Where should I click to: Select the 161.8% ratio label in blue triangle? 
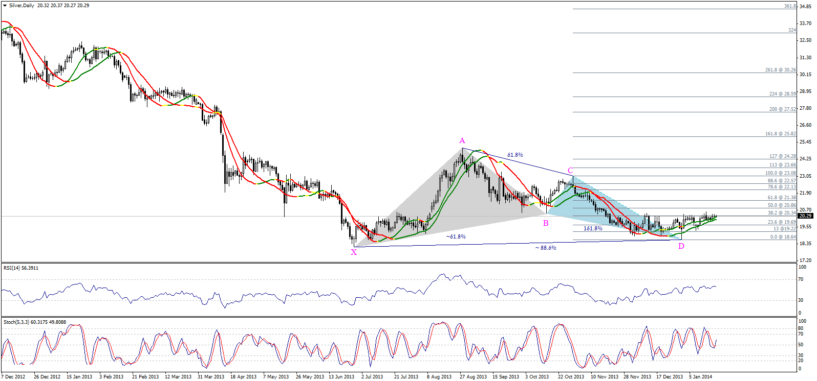click(x=593, y=228)
